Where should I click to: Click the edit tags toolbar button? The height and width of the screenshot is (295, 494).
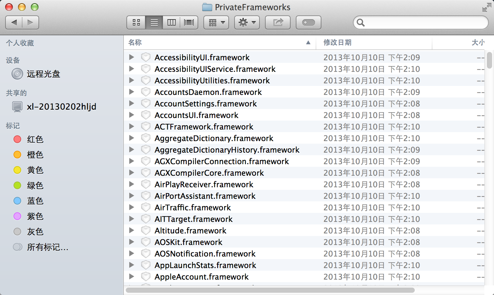point(309,22)
